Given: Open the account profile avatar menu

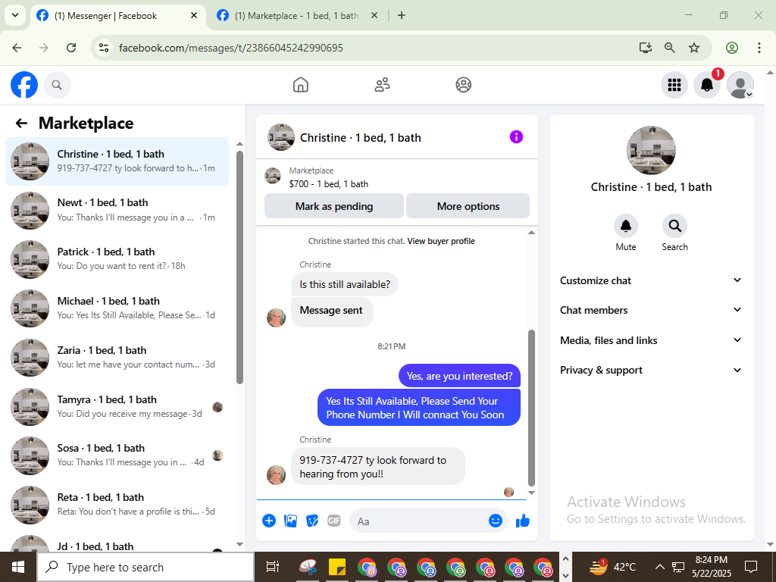Looking at the screenshot, I should click(740, 85).
